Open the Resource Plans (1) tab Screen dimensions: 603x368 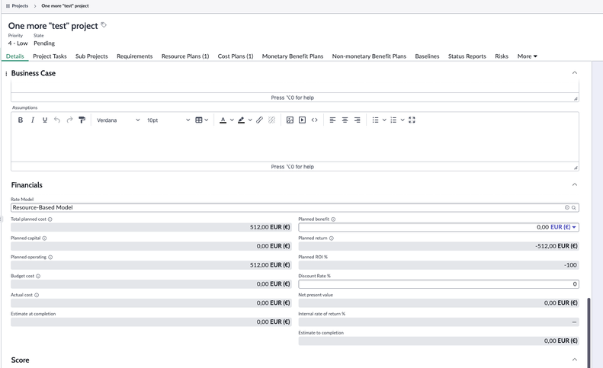click(185, 56)
